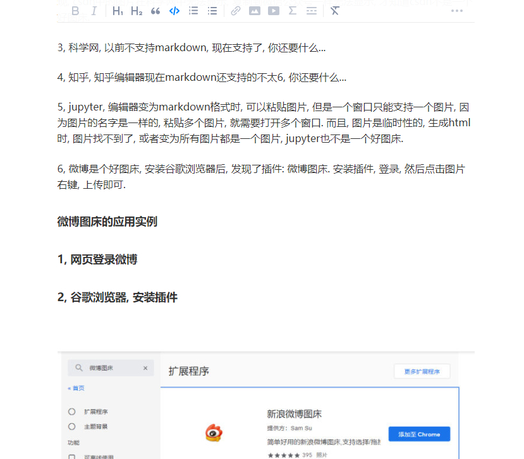Click the 功能 section label
The image size is (524, 459).
pyautogui.click(x=73, y=443)
